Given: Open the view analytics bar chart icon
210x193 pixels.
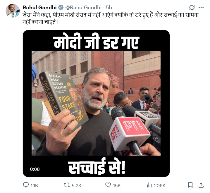Looking at the screenshot, I should (x=149, y=185).
